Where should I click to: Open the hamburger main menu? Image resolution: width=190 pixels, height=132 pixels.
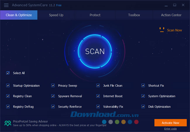coord(6,5)
